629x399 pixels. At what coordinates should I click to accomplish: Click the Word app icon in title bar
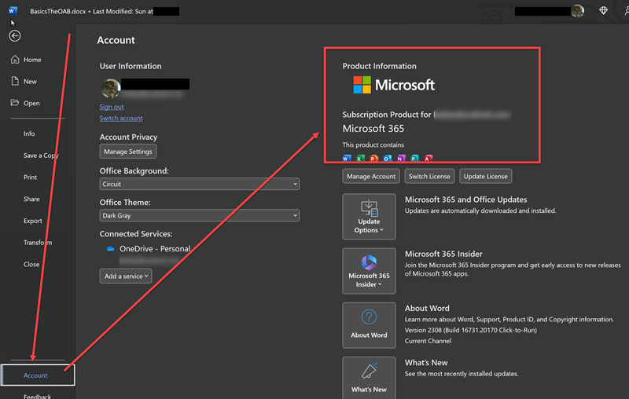[x=13, y=11]
